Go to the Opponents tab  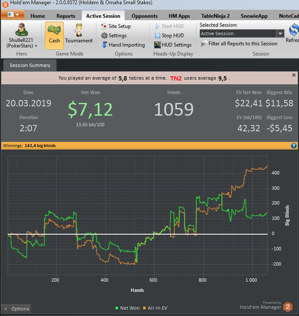pyautogui.click(x=145, y=16)
